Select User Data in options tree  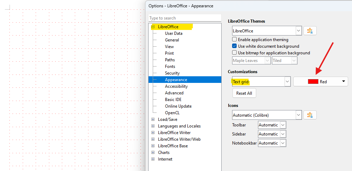coord(173,33)
